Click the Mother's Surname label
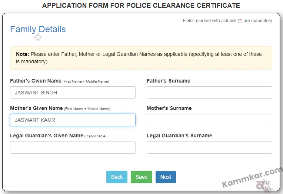Screen dimensions: 283x194 click(x=169, y=108)
